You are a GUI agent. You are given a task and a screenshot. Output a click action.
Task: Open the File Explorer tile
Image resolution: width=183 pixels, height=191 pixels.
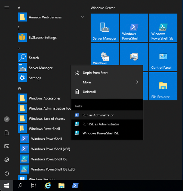click(163, 86)
